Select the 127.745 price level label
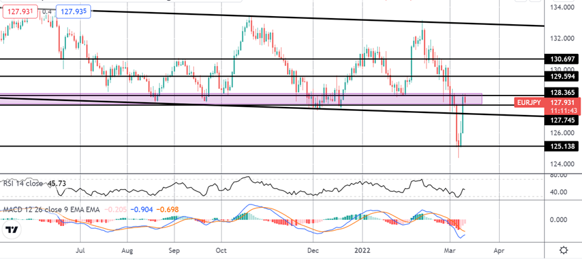Viewport: 582px width, 259px height. pos(562,120)
